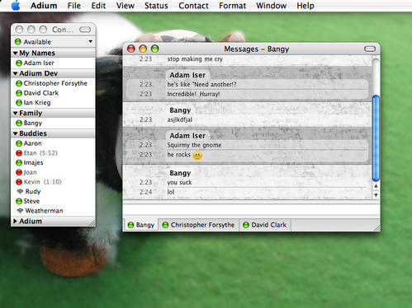Viewport: 412px width, 308px height.
Task: Click the blue message scrollbar thumb
Action: click(x=376, y=138)
